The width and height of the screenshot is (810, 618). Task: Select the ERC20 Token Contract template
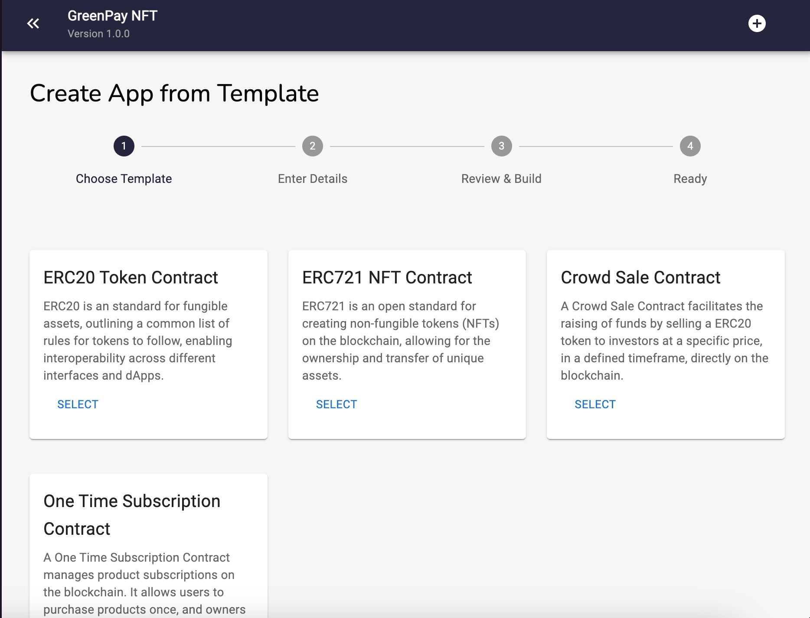point(78,404)
